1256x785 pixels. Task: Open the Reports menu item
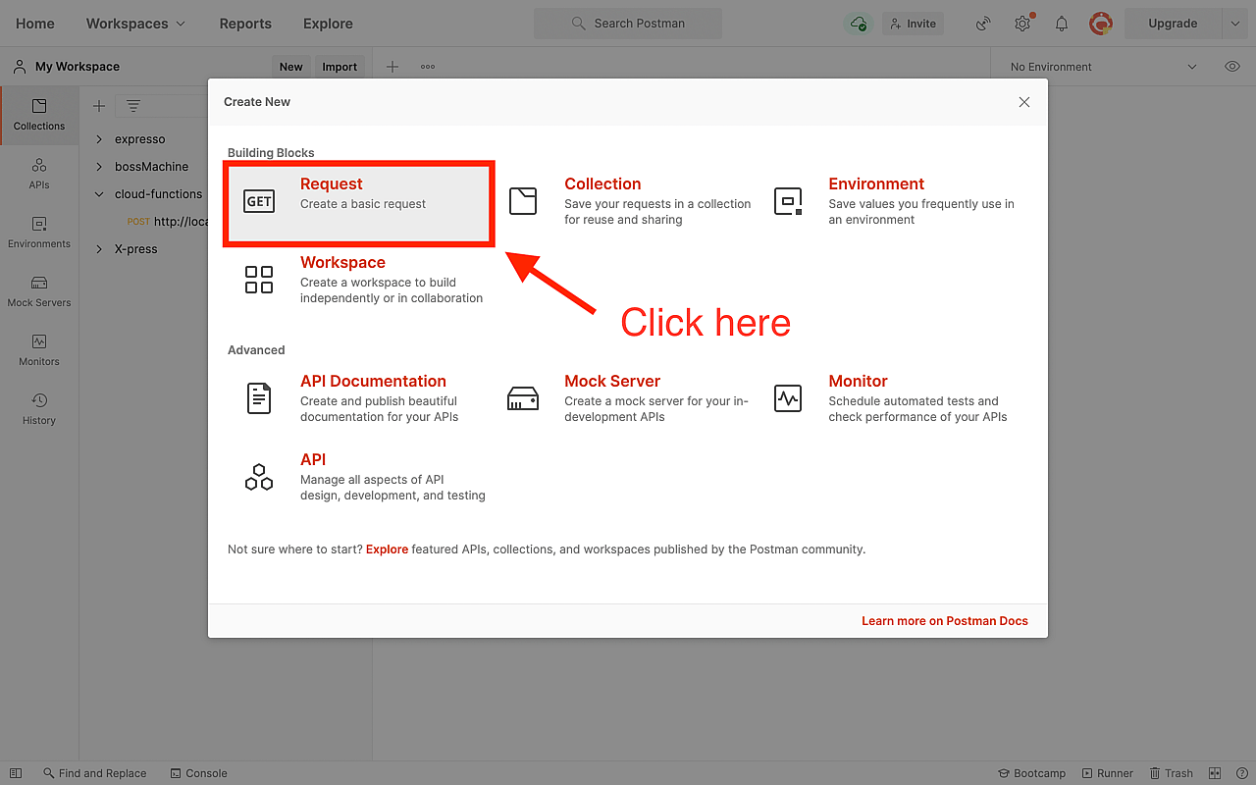click(245, 24)
